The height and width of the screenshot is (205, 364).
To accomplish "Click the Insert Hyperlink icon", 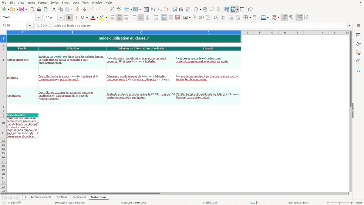I will [205, 9].
